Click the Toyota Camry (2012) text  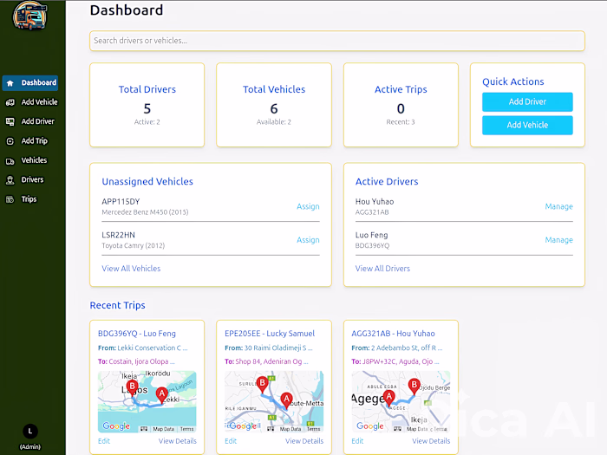[134, 245]
